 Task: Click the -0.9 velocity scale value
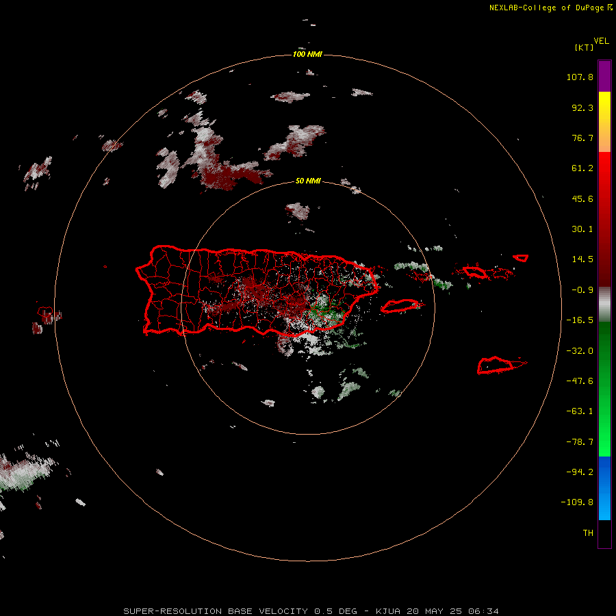pyautogui.click(x=582, y=290)
